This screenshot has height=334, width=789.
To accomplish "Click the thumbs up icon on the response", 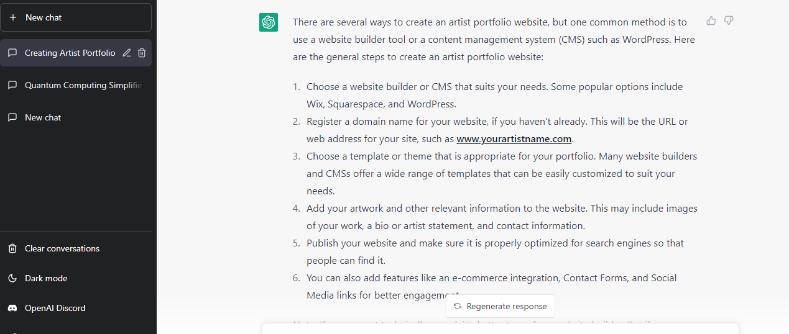I will (711, 21).
